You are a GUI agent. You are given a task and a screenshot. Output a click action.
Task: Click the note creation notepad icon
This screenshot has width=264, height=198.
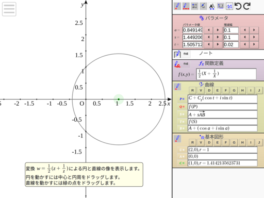tap(177, 54)
